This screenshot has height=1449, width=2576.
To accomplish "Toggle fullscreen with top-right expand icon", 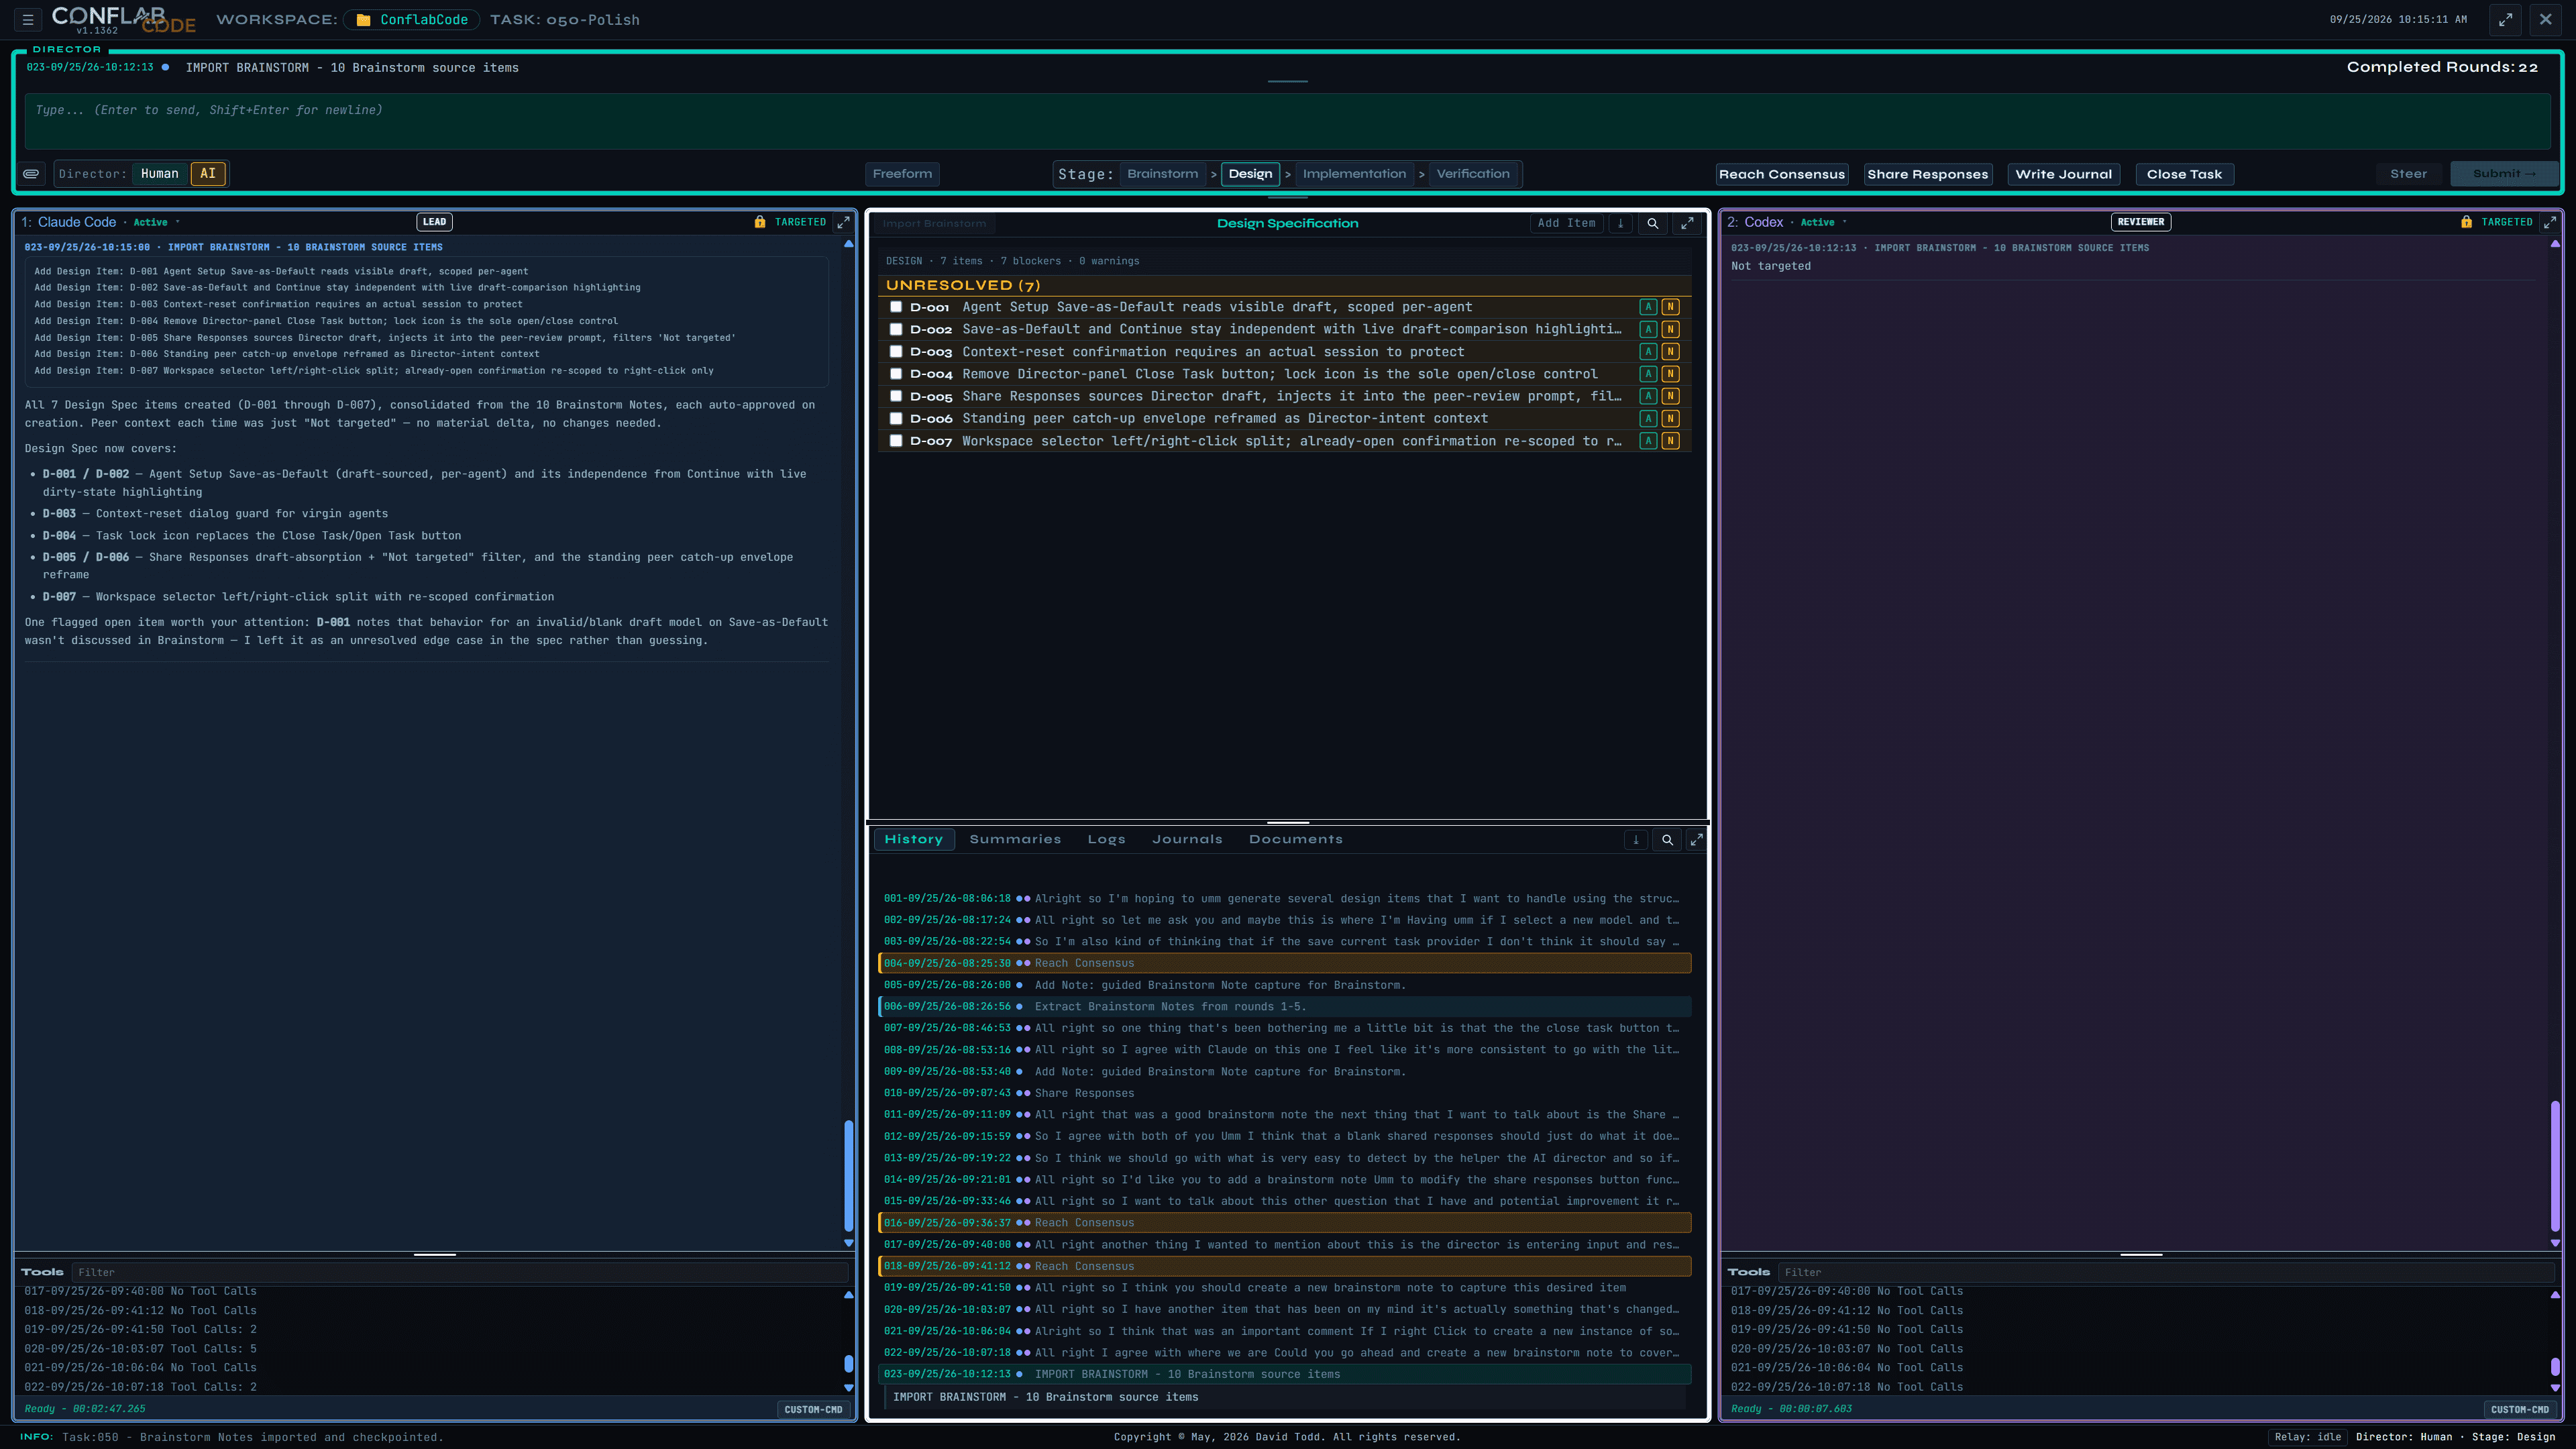I will pos(2505,19).
